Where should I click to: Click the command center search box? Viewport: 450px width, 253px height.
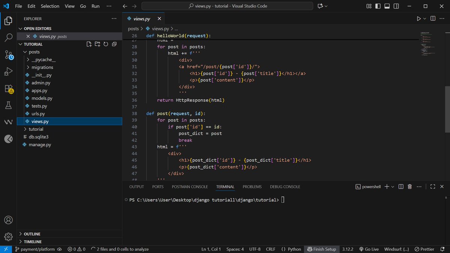228,6
